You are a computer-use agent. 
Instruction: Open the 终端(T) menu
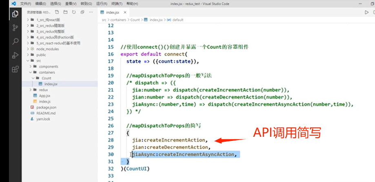pyautogui.click(x=117, y=4)
